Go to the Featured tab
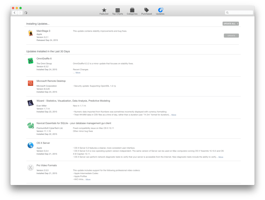Screen dimensions: 265x200 pos(104,11)
